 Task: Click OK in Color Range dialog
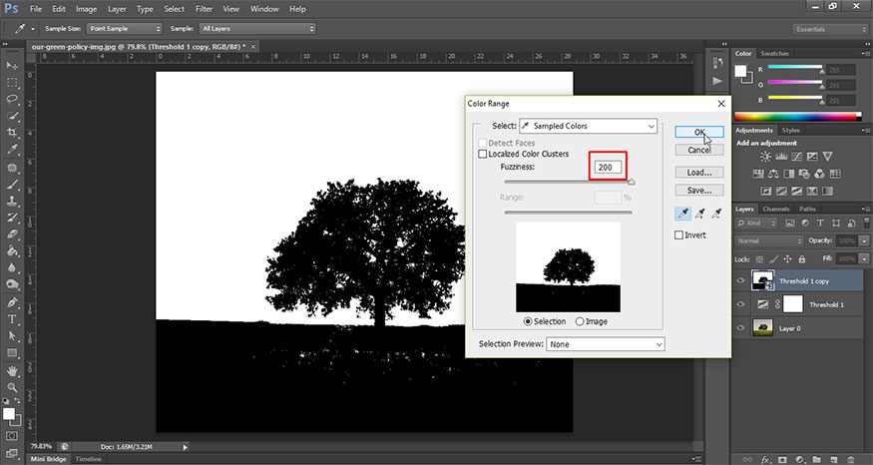(699, 132)
